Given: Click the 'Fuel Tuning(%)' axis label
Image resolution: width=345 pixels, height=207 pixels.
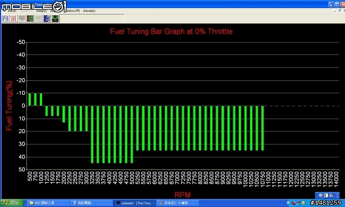Looking at the screenshot, I should point(9,106).
